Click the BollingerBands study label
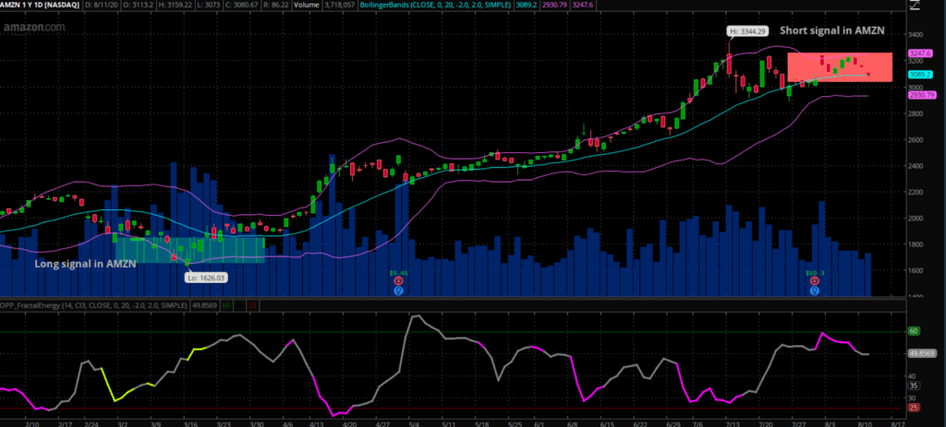Screen dimensions: 946x427 click(434, 5)
